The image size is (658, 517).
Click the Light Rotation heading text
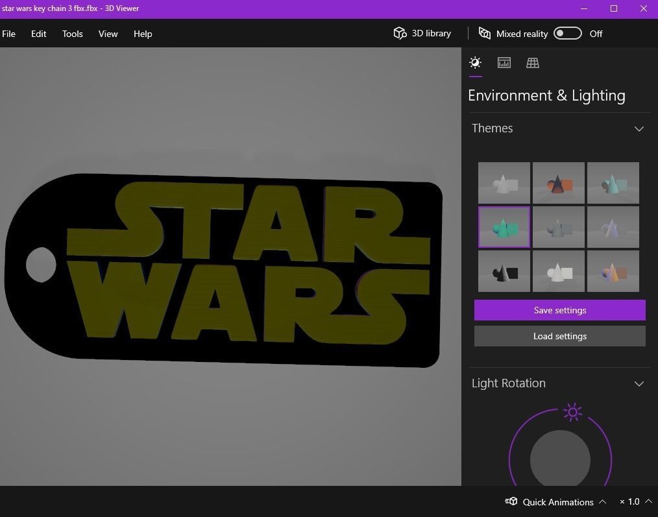[509, 383]
